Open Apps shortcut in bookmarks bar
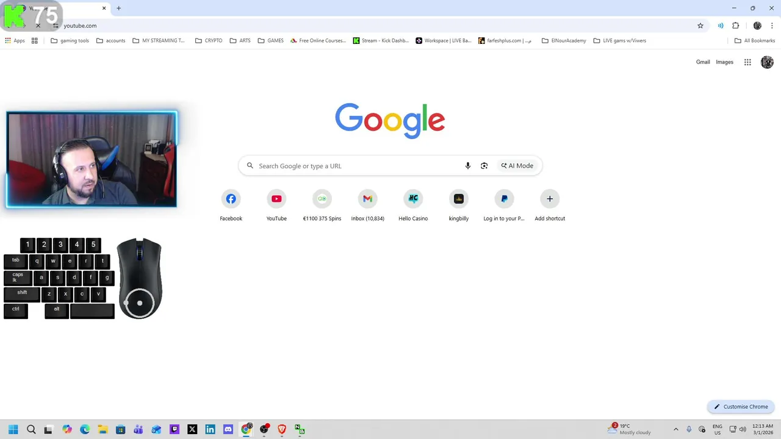The width and height of the screenshot is (781, 439). 15,41
